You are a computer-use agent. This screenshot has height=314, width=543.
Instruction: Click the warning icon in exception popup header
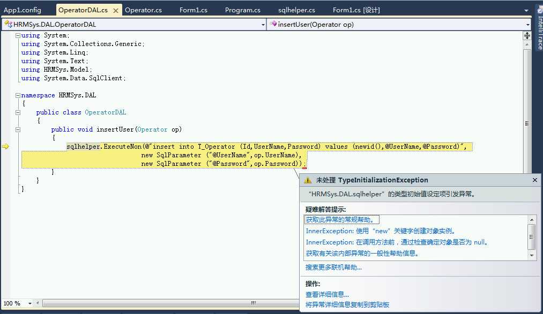tap(308, 180)
